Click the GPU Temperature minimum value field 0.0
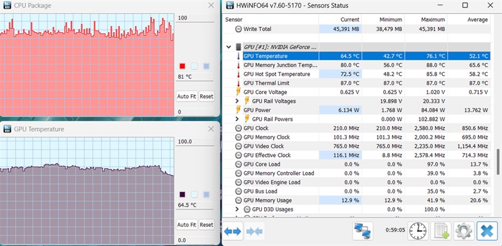 (x=195, y=240)
